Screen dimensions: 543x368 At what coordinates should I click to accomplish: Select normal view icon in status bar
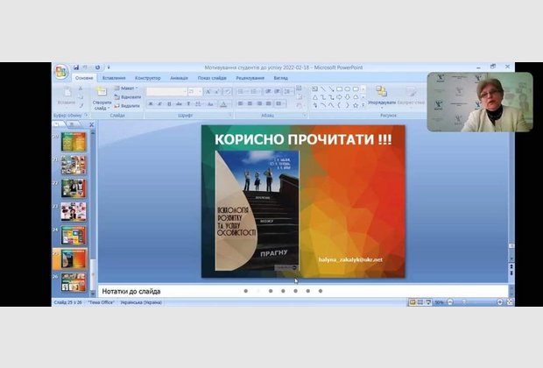click(412, 302)
